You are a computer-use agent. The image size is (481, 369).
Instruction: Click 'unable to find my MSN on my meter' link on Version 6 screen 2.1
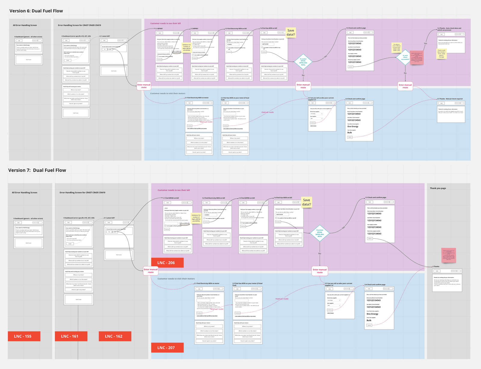pos(197,129)
